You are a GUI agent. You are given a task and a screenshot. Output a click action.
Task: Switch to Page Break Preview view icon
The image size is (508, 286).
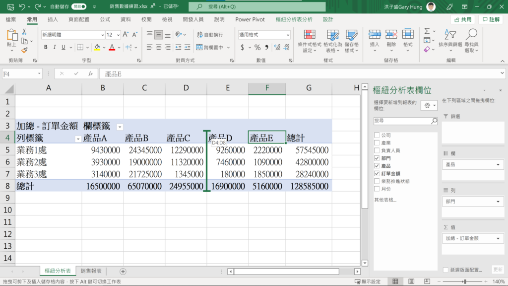[x=427, y=282]
